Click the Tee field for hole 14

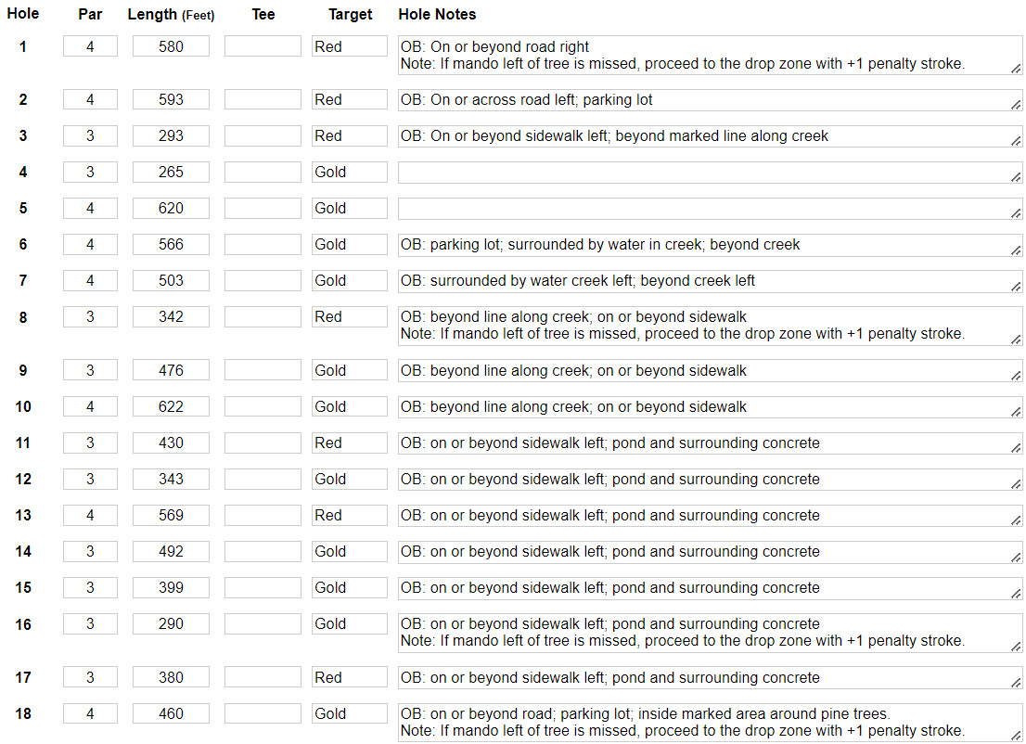263,551
